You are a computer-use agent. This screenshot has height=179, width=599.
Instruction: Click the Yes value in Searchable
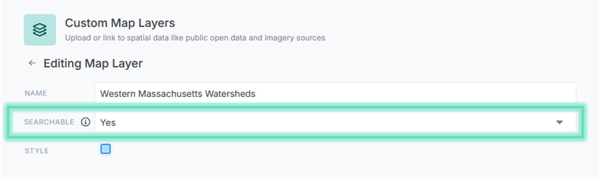pos(108,123)
